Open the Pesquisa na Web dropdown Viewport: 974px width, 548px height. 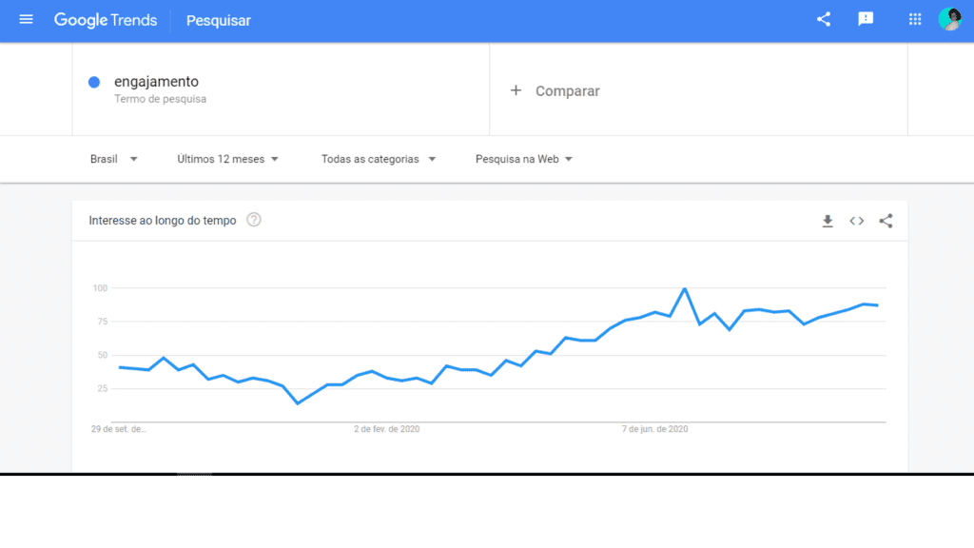[x=524, y=159]
